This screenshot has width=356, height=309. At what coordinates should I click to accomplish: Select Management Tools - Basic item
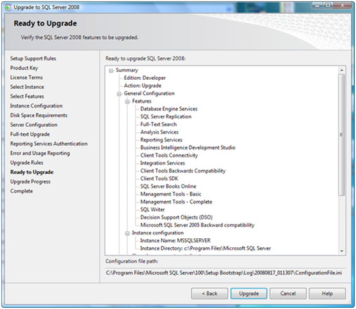click(171, 194)
